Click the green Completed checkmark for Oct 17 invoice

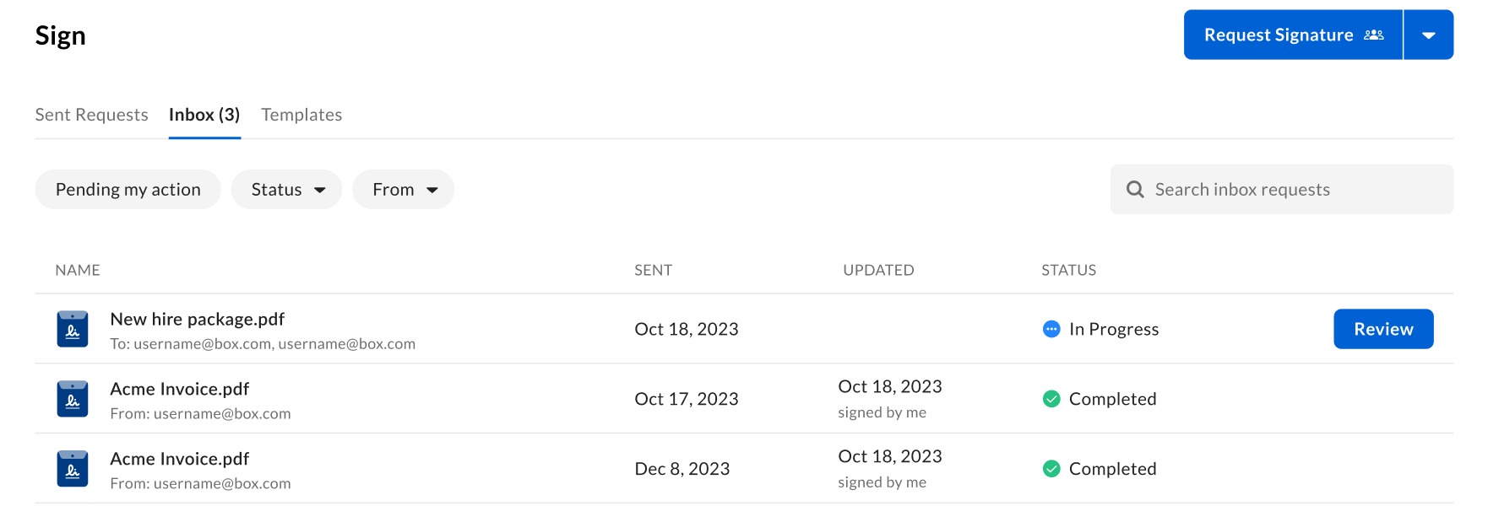[x=1051, y=399]
